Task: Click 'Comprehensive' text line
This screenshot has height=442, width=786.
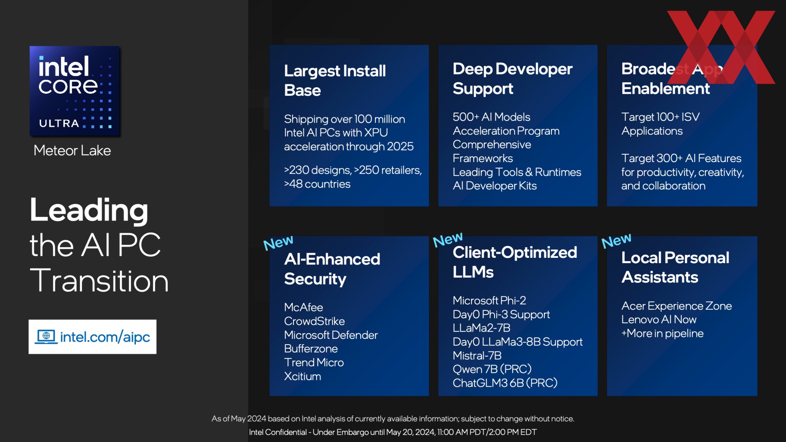Action: click(492, 145)
